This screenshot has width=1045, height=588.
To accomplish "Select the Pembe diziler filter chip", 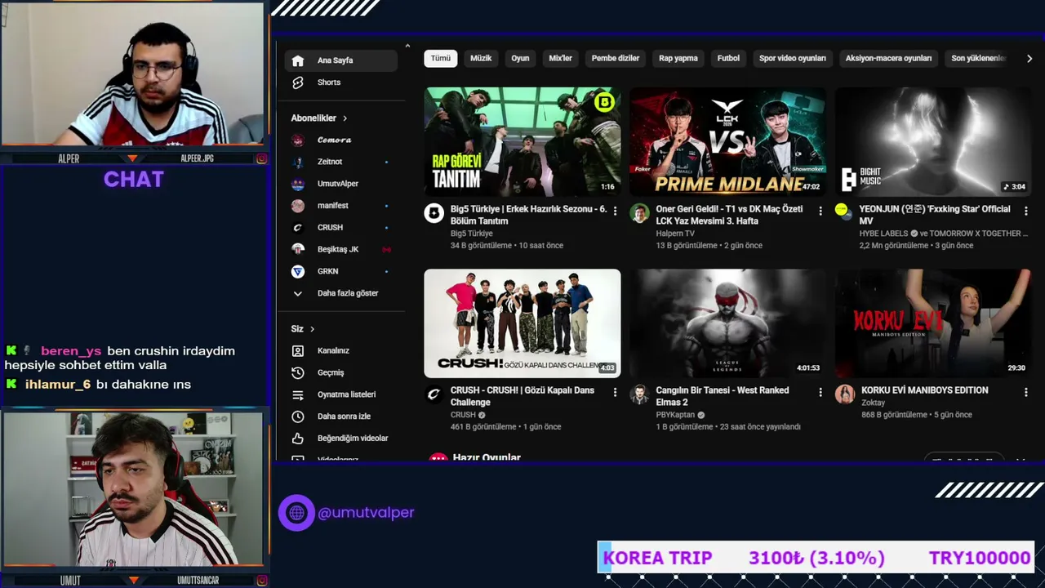I will [x=616, y=59].
